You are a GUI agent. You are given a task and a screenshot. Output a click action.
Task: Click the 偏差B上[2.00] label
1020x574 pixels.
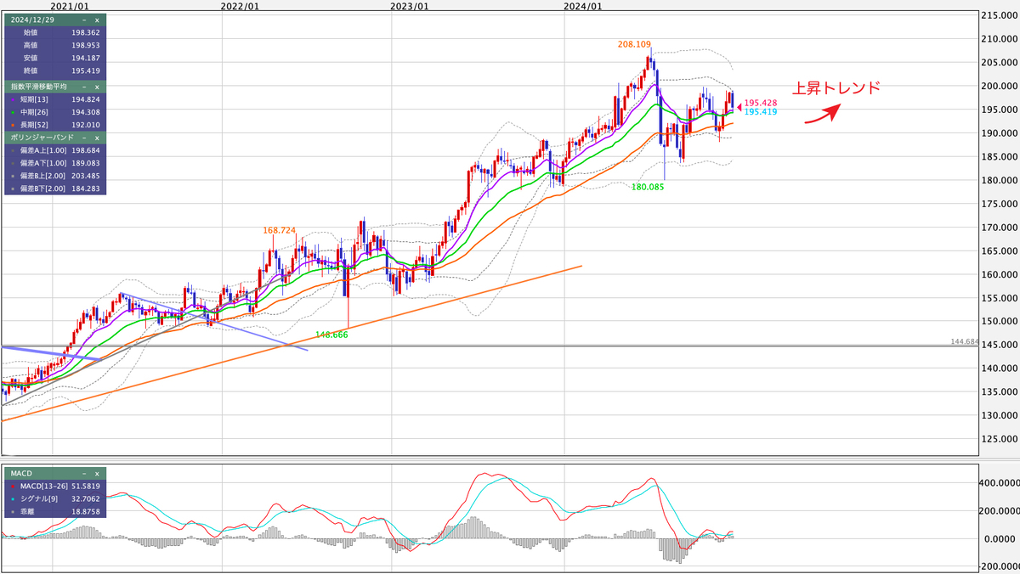click(x=42, y=175)
